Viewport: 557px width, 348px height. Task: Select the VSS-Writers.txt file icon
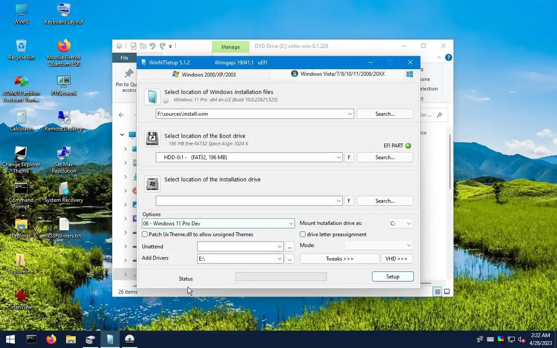click(64, 228)
